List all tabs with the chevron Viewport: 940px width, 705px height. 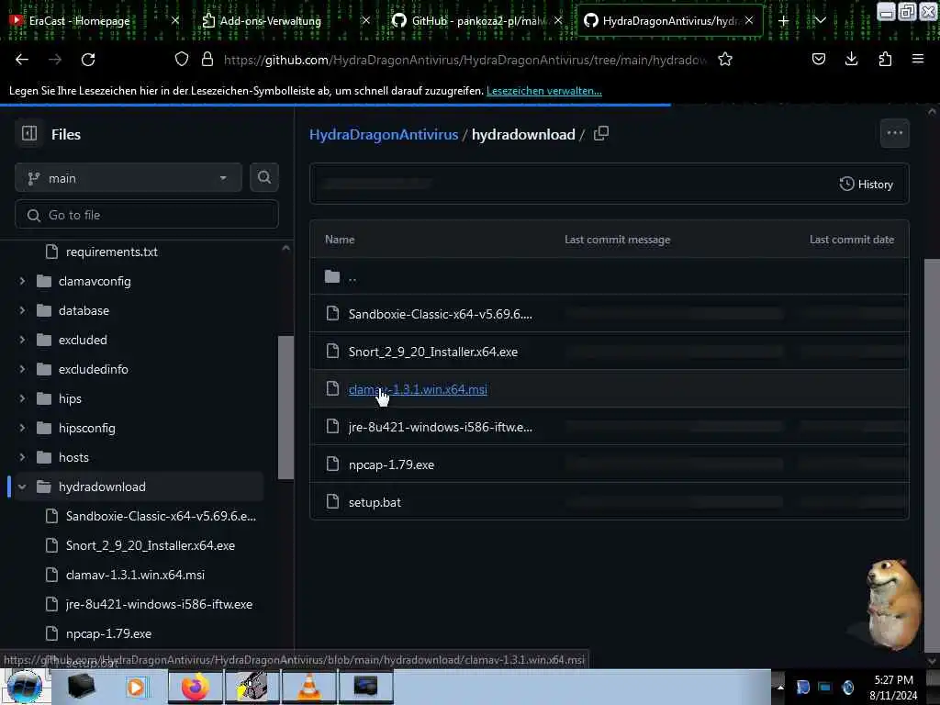820,21
